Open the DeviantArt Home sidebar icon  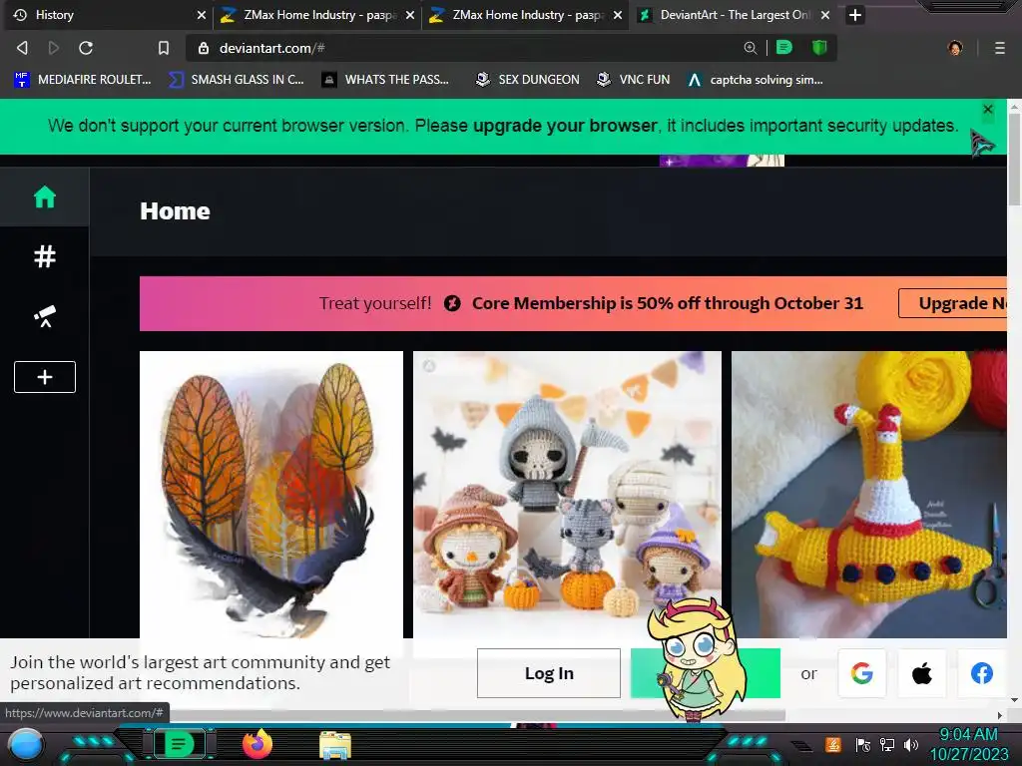(44, 196)
